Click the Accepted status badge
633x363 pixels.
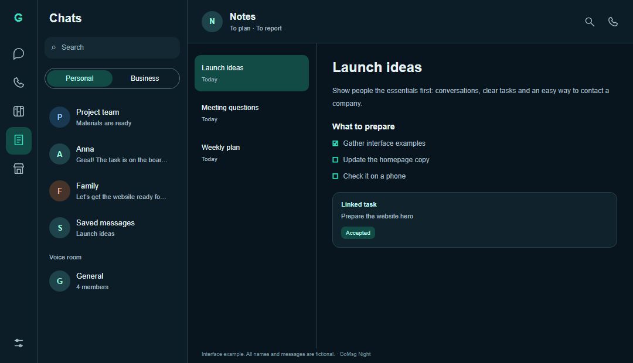(x=358, y=232)
